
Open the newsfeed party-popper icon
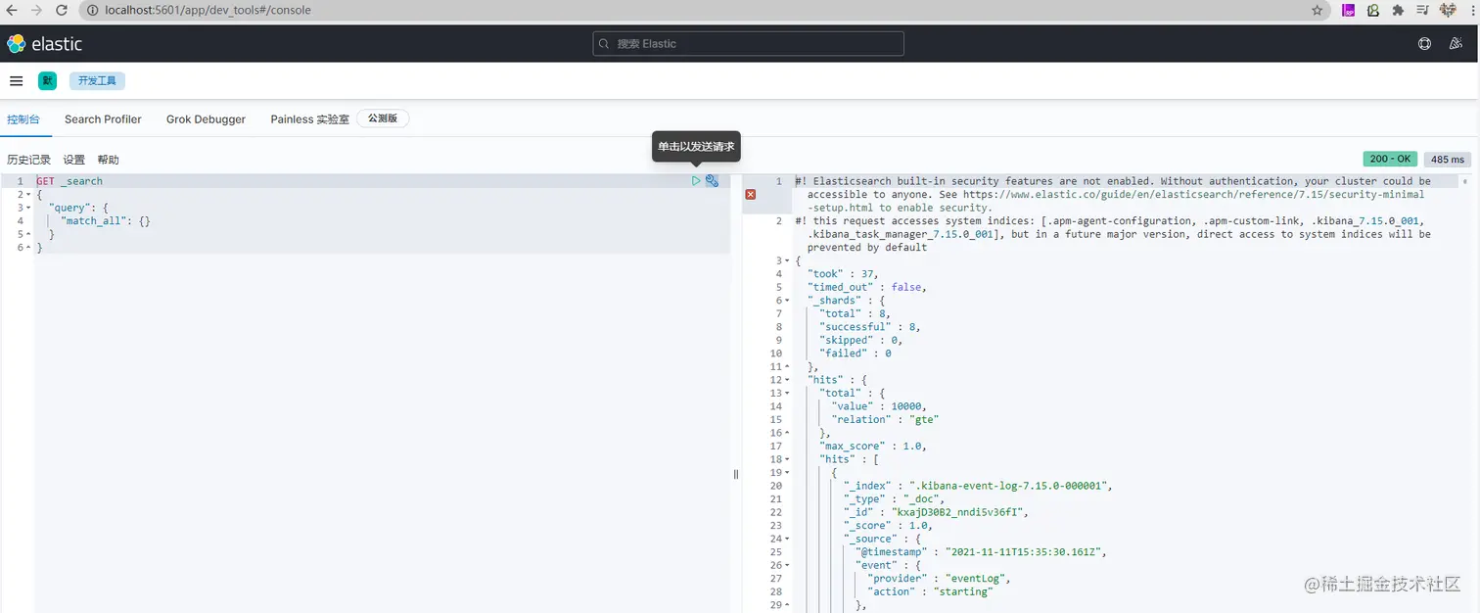point(1456,44)
